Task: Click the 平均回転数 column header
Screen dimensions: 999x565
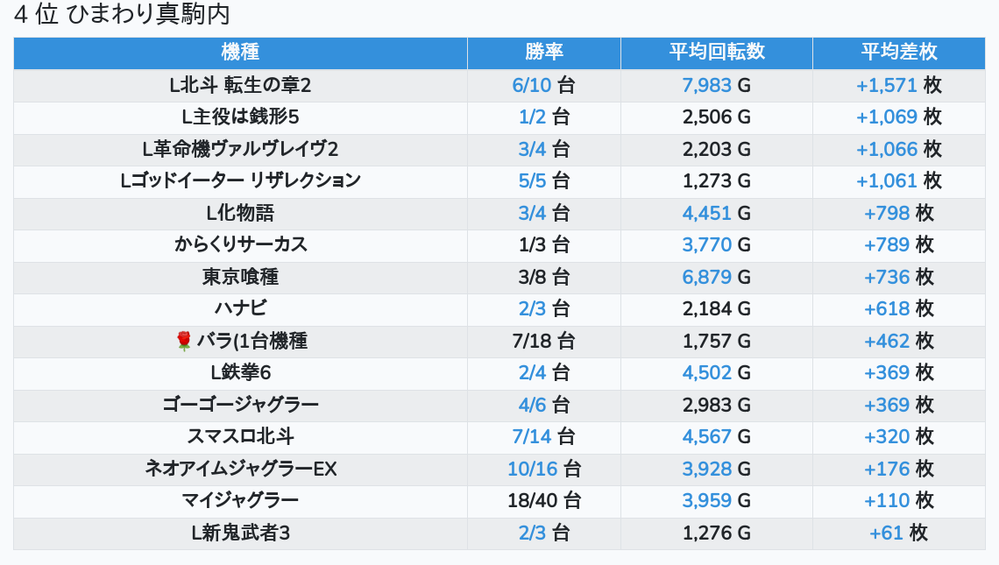Action: coord(717,53)
